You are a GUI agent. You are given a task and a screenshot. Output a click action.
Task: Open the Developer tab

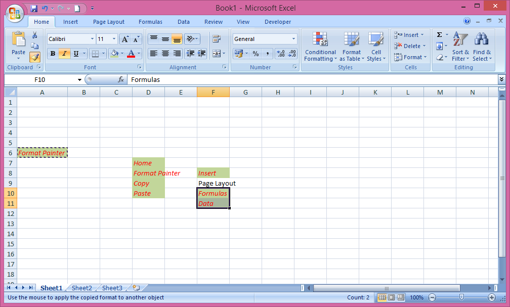(x=278, y=22)
